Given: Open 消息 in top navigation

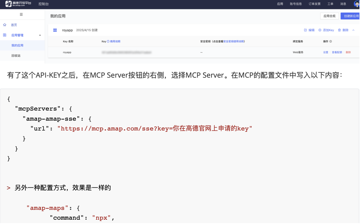Looking at the screenshot, I should pos(343,4).
